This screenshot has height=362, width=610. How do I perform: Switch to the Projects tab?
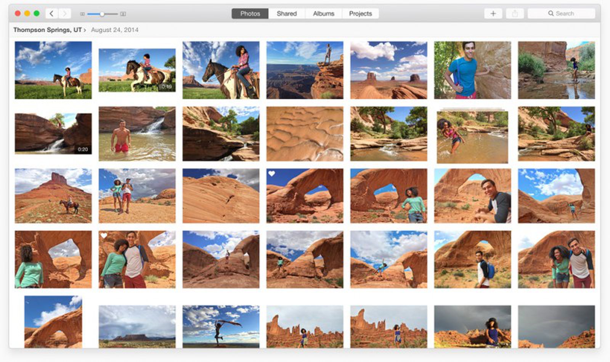click(x=360, y=13)
